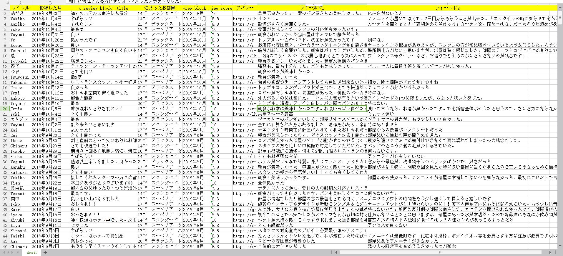Select row 20 header
The width and height of the screenshot is (563, 256).
(5, 109)
